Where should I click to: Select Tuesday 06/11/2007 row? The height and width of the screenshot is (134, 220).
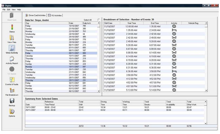61,45
